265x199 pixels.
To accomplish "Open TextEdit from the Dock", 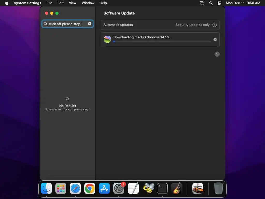I will click(x=133, y=188).
